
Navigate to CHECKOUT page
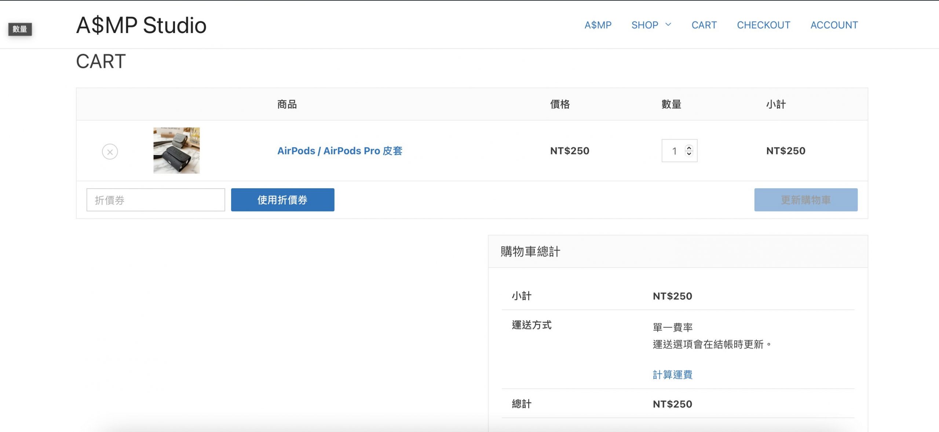(763, 25)
